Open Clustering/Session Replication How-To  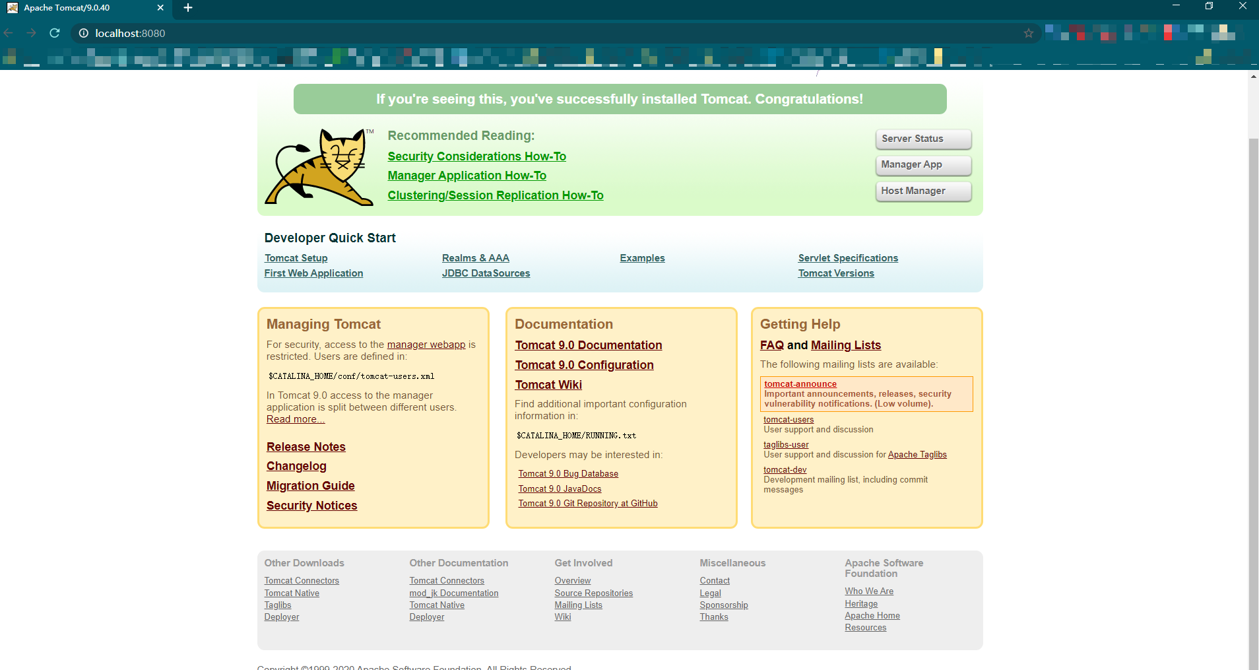click(496, 195)
